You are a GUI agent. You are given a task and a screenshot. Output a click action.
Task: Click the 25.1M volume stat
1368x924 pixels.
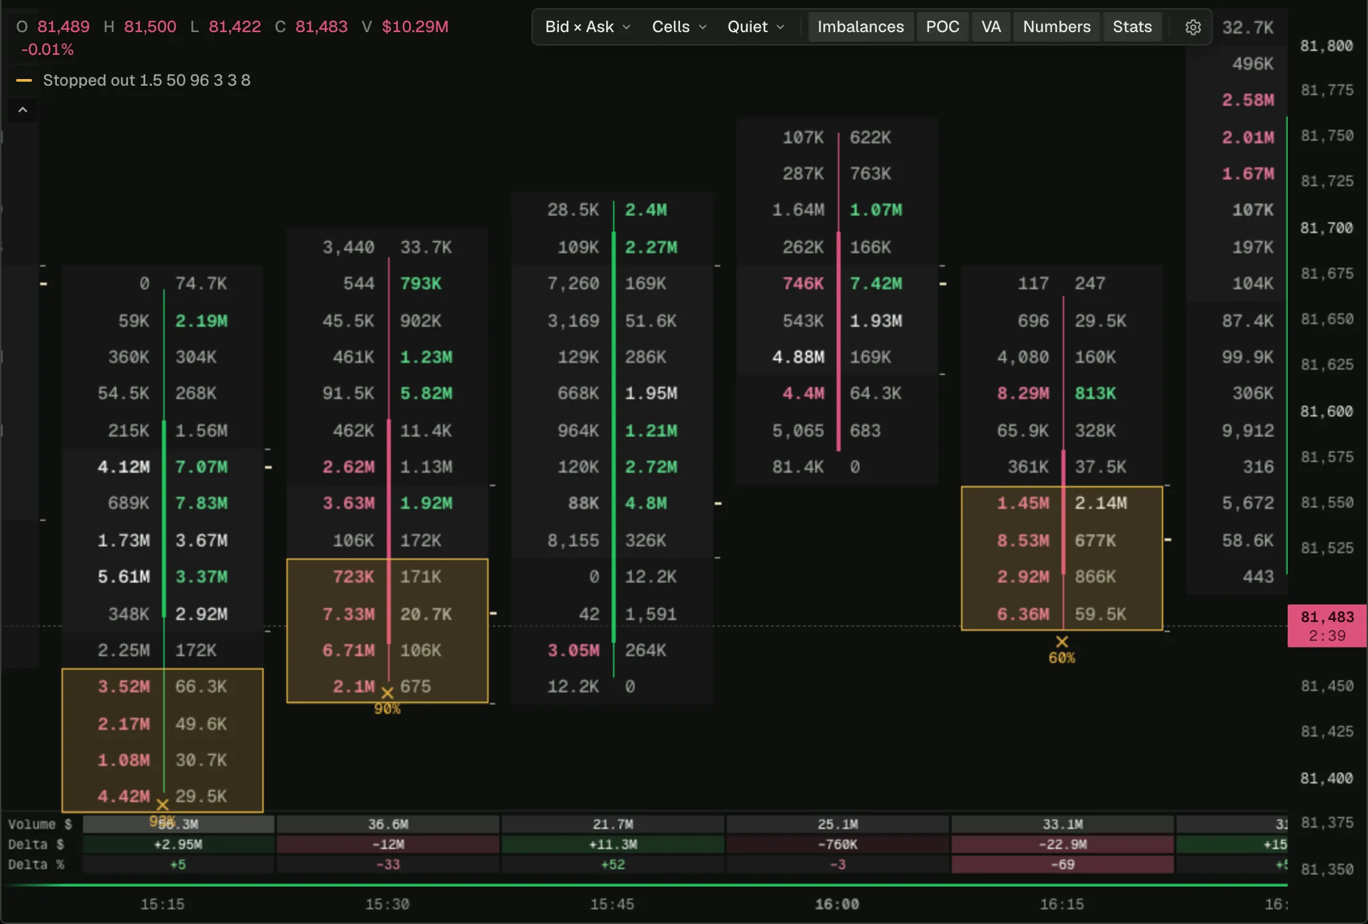[x=837, y=825]
